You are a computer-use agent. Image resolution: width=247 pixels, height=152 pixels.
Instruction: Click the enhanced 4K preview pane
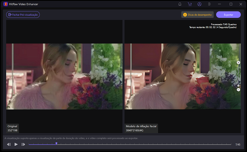pyautogui.click(x=182, y=76)
